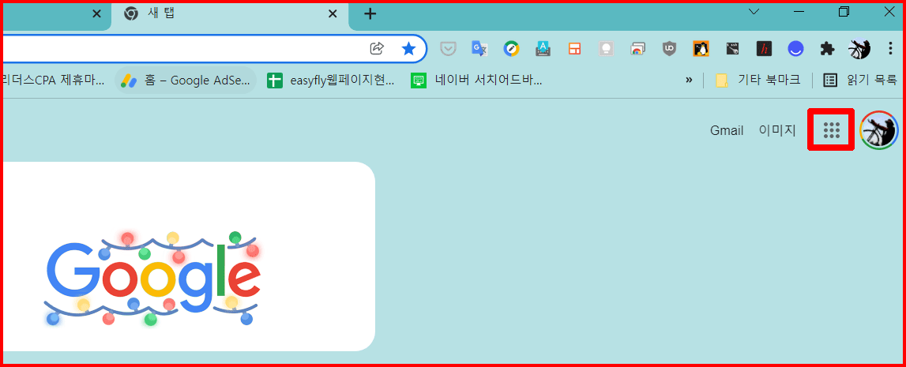The width and height of the screenshot is (906, 367).
Task: Open the '리더스CPA 제휴마...' bookmark
Action: pyautogui.click(x=55, y=81)
